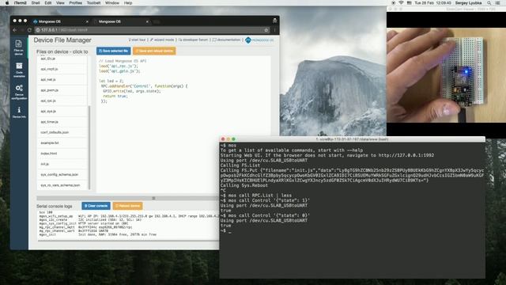The width and height of the screenshot is (506, 285).
Task: Open the Window menu
Action: [x=112, y=3]
